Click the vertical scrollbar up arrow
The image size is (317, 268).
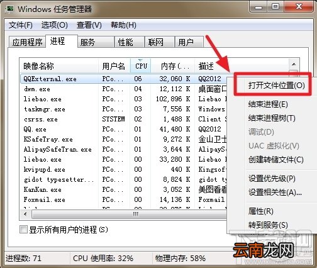pos(294,64)
